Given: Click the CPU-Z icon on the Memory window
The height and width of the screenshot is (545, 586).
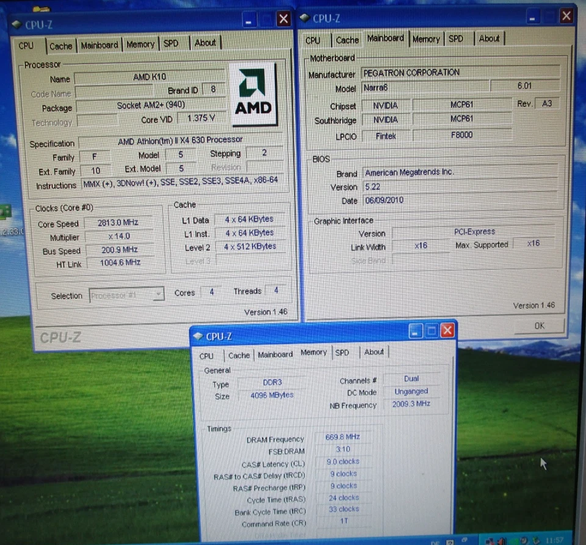Looking at the screenshot, I should (x=197, y=336).
